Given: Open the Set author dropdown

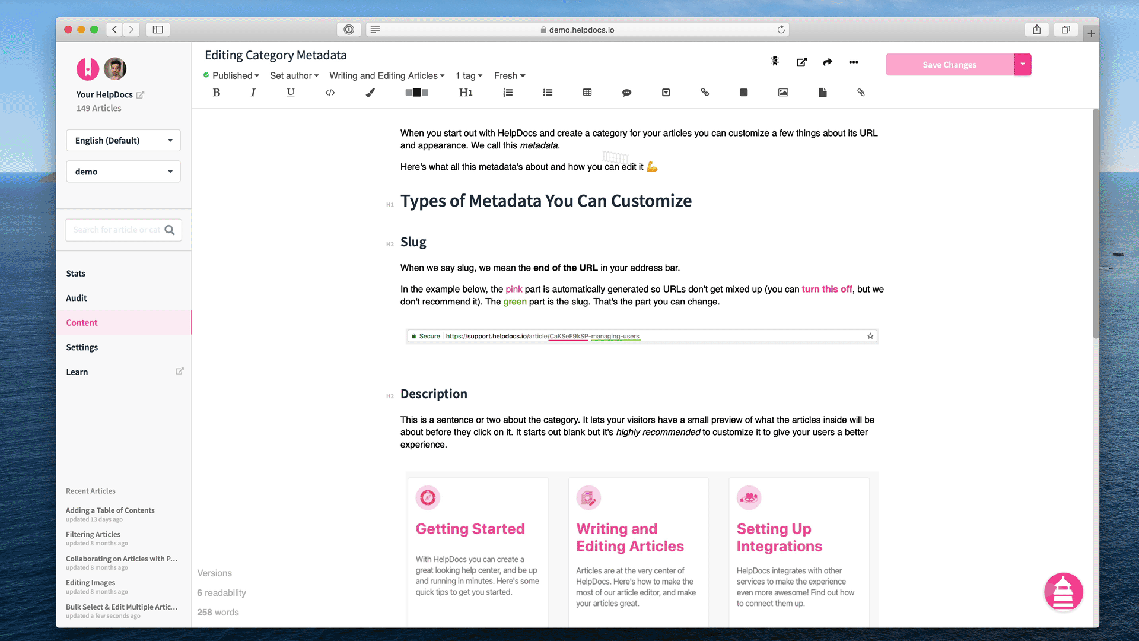Looking at the screenshot, I should (294, 75).
